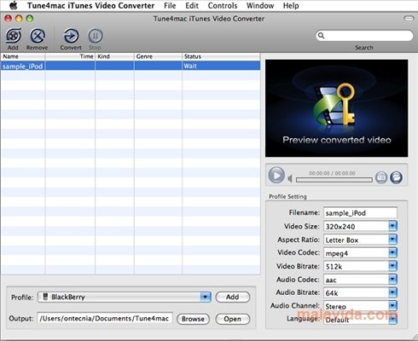Image resolution: width=418 pixels, height=341 pixels.
Task: Open the Audio Bitrate dropdown
Action: click(392, 292)
